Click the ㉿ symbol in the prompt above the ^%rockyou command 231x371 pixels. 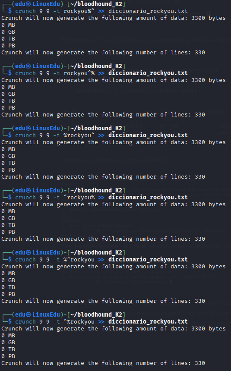coord(28,314)
